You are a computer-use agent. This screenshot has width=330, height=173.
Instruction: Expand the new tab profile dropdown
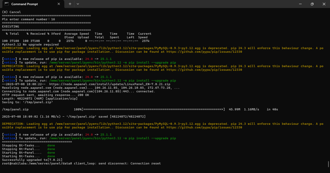78,4
